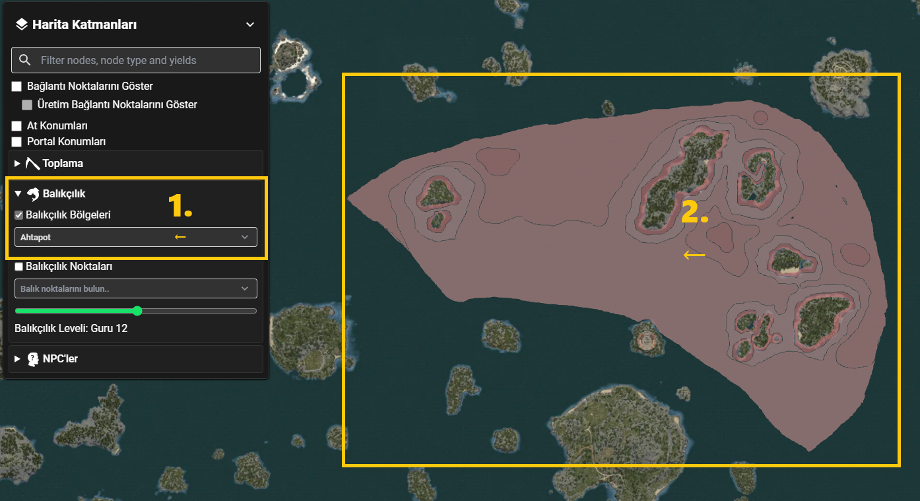920x501 pixels.
Task: Open the Ahtapot fishing zone dropdown
Action: [135, 237]
